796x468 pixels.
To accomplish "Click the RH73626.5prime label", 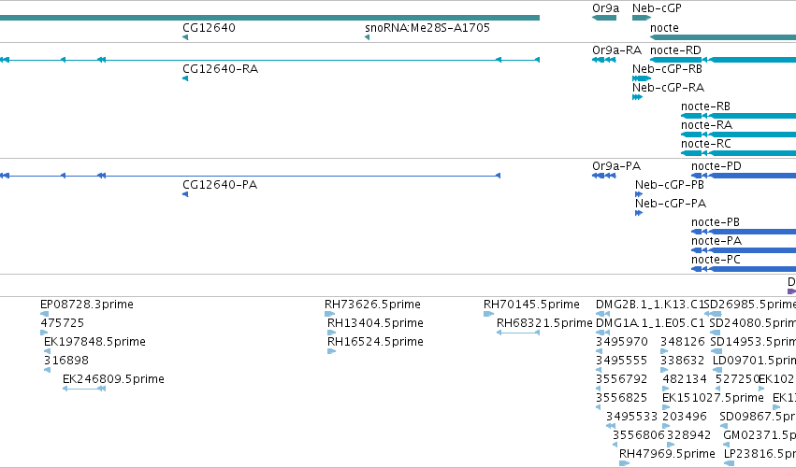I will 372,305.
